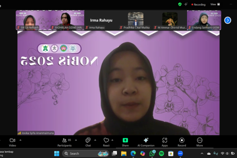
Task: Expand the React options caret
Action: pos(112,140)
